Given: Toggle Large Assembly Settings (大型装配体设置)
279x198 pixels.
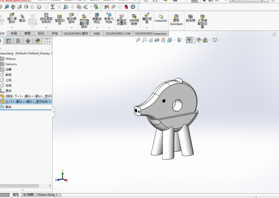Looking at the screenshot, I should click(202, 21).
